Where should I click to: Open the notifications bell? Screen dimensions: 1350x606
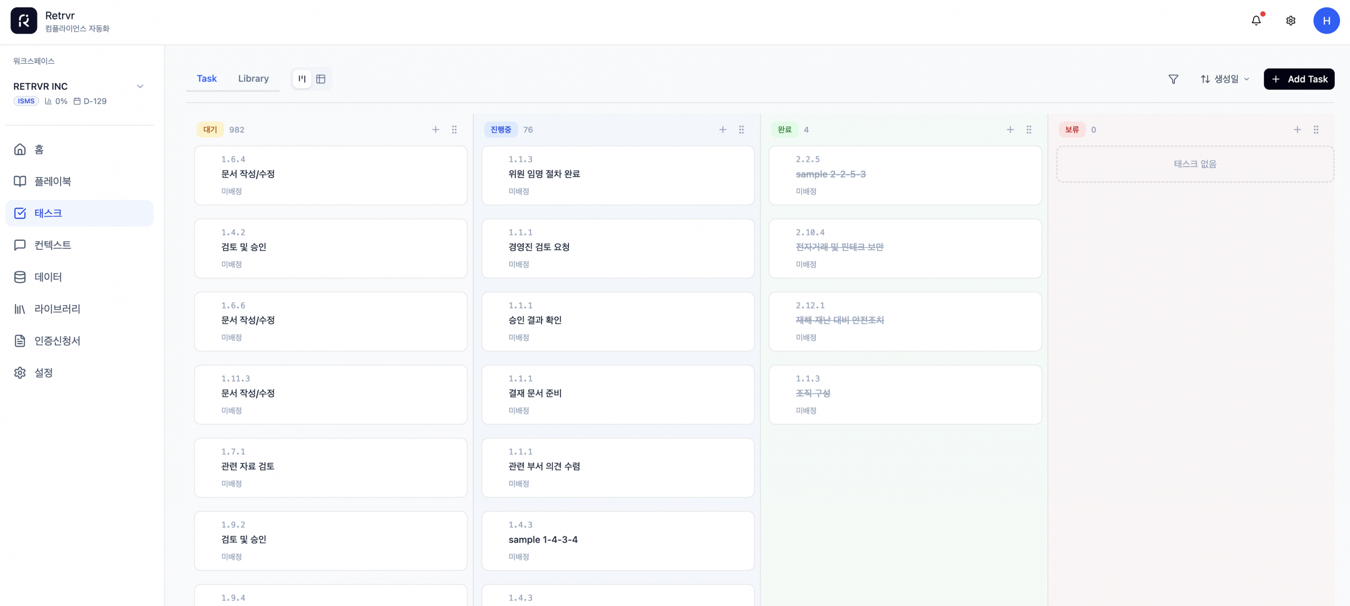[1256, 21]
